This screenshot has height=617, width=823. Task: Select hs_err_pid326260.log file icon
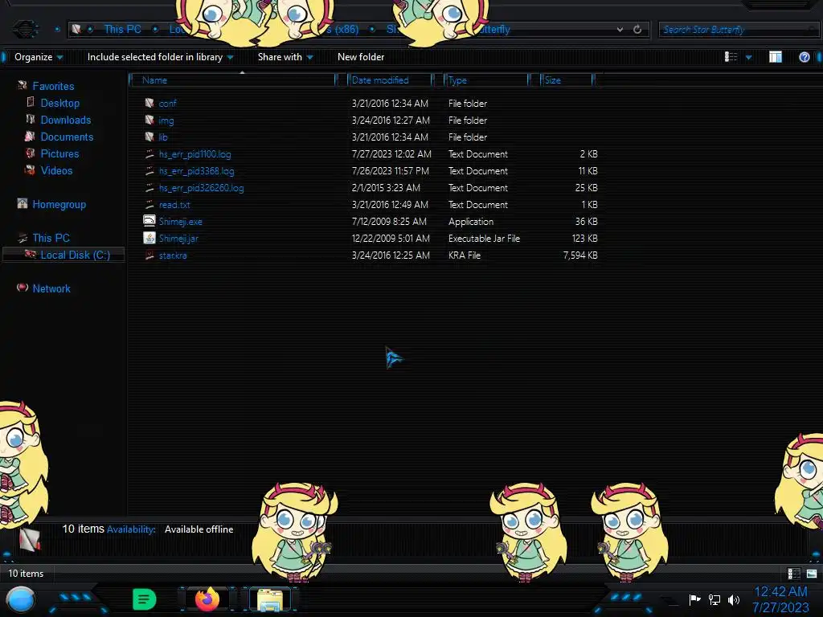[x=149, y=187]
